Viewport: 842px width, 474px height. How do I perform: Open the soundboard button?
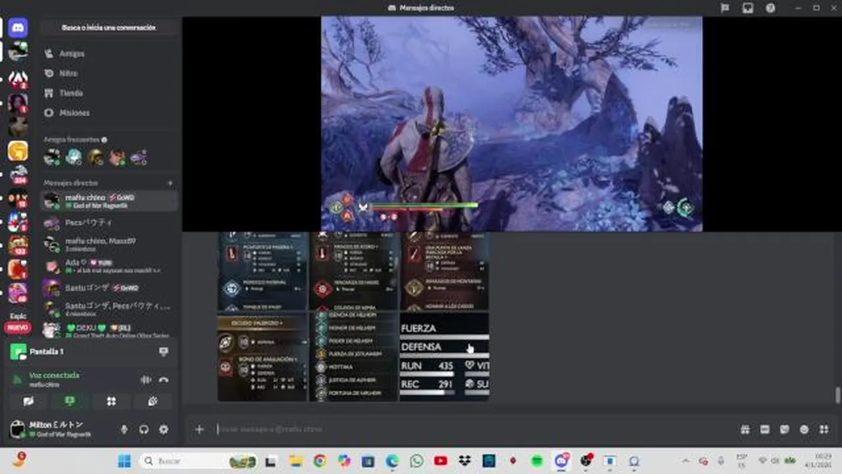click(x=153, y=401)
